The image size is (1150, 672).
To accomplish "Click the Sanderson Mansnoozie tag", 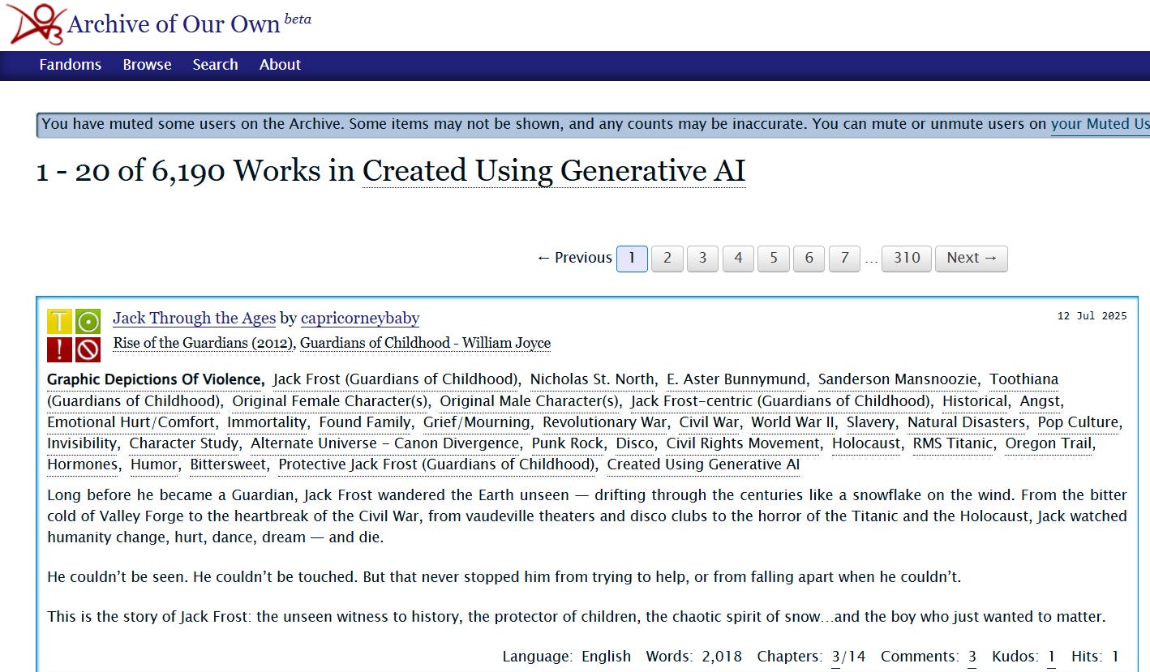I will point(898,379).
